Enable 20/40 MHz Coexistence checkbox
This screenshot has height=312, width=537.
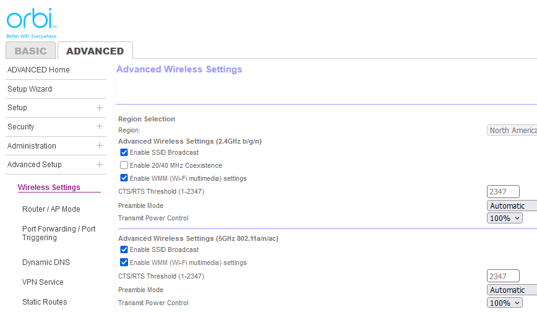[x=124, y=165]
